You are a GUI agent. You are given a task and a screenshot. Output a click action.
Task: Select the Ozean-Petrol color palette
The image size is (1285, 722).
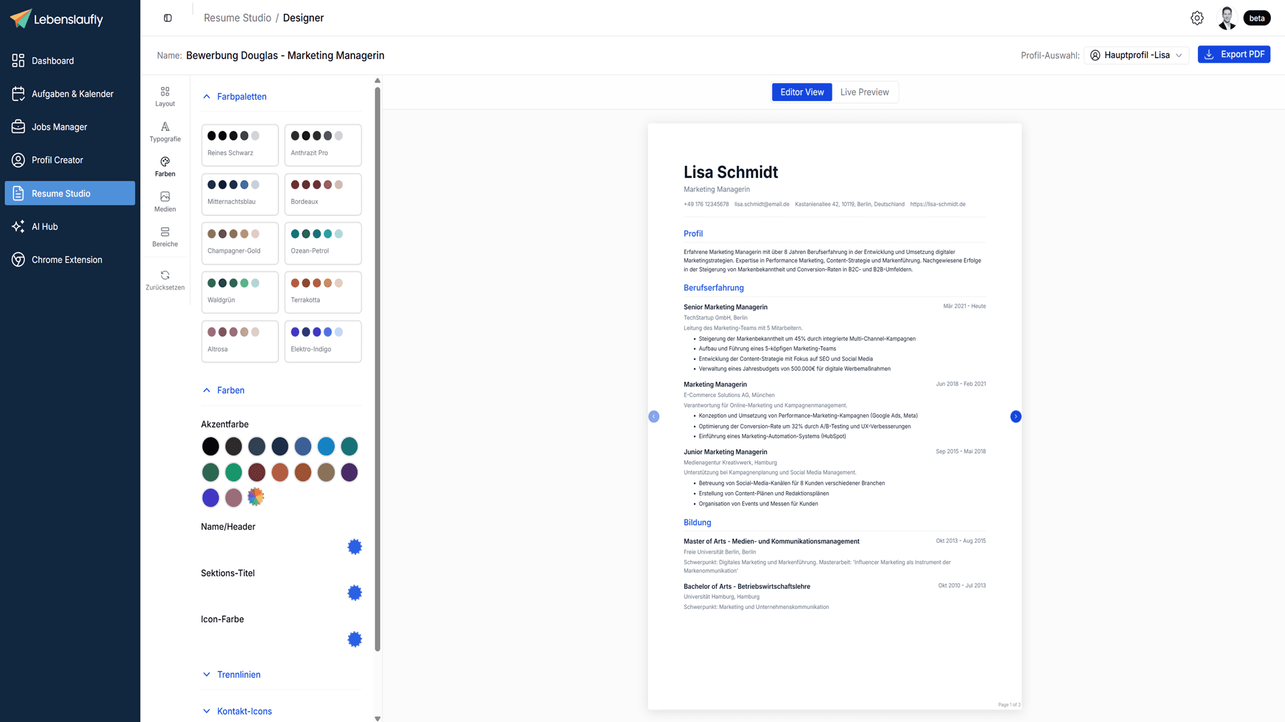tap(323, 243)
